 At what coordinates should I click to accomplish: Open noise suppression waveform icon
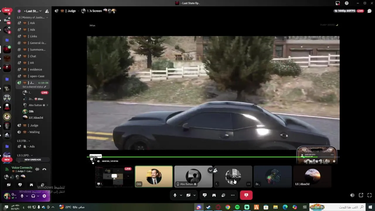[37, 169]
